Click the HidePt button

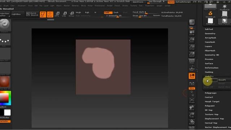tap(210, 80)
